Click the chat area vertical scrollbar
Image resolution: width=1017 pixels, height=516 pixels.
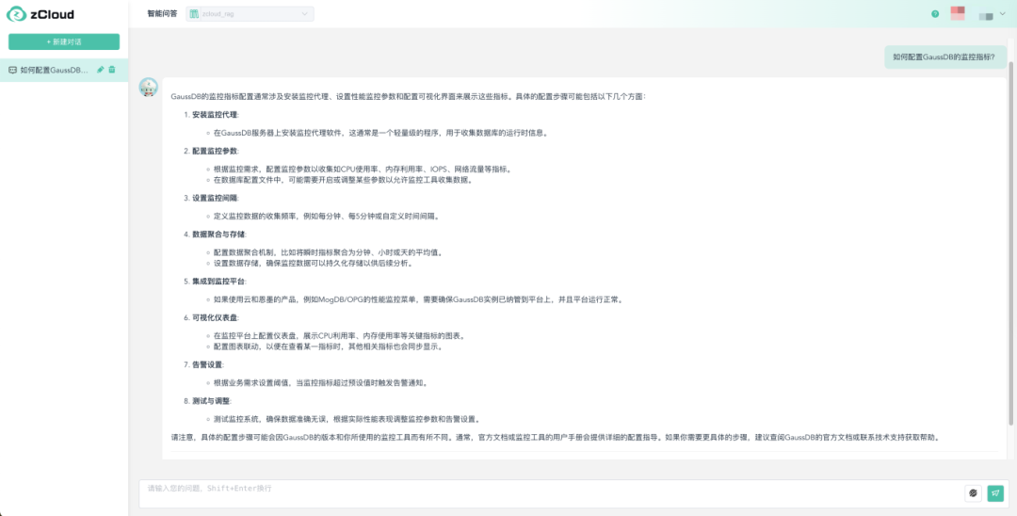1010,245
